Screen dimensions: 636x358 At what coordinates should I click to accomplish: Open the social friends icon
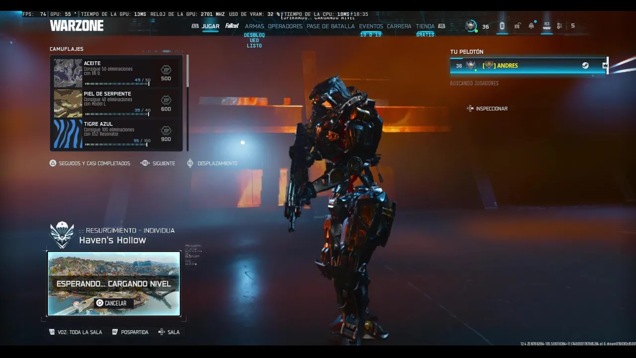tap(559, 26)
